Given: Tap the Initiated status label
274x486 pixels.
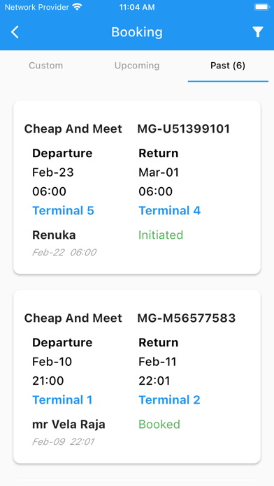Looking at the screenshot, I should (x=161, y=235).
